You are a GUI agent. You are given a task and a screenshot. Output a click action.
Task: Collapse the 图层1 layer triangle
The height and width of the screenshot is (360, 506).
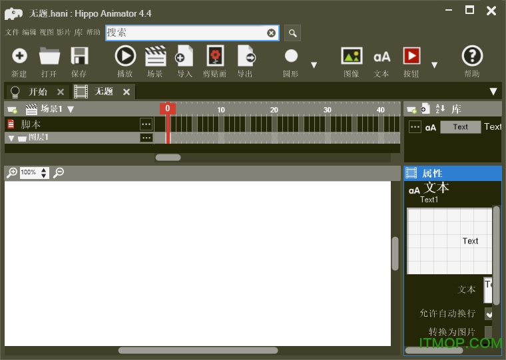[11, 138]
